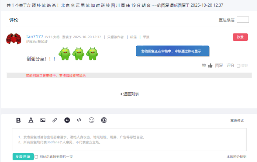Image resolution: width=257 pixels, height=162 pixels.
Task: Open the emoji smiley picker
Action: 92,120
